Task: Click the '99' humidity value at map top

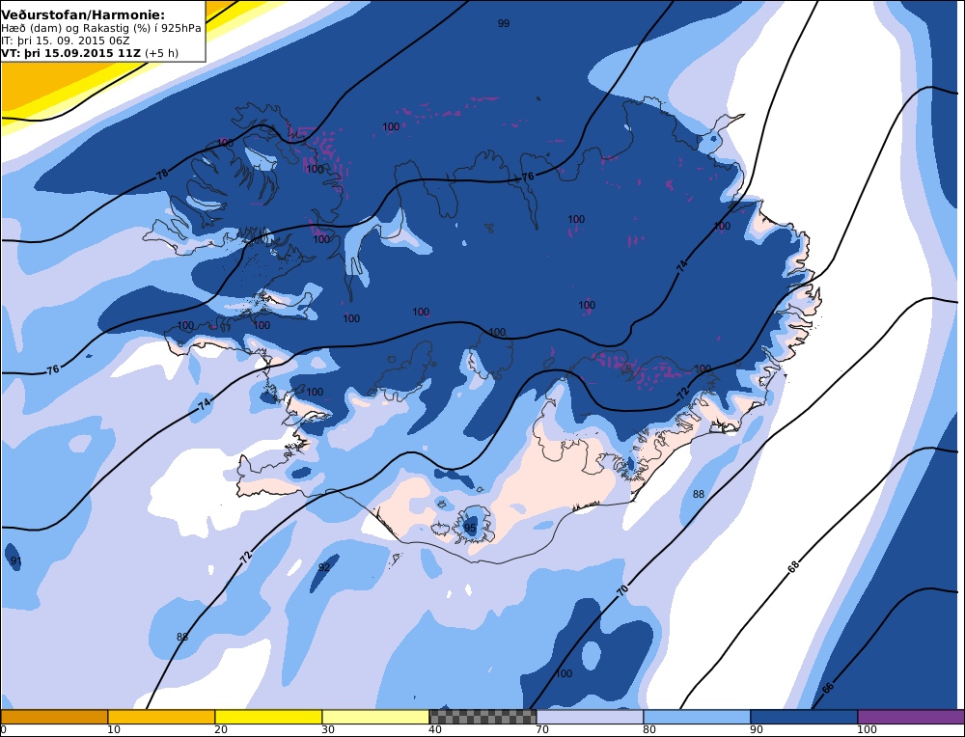Action: (504, 23)
